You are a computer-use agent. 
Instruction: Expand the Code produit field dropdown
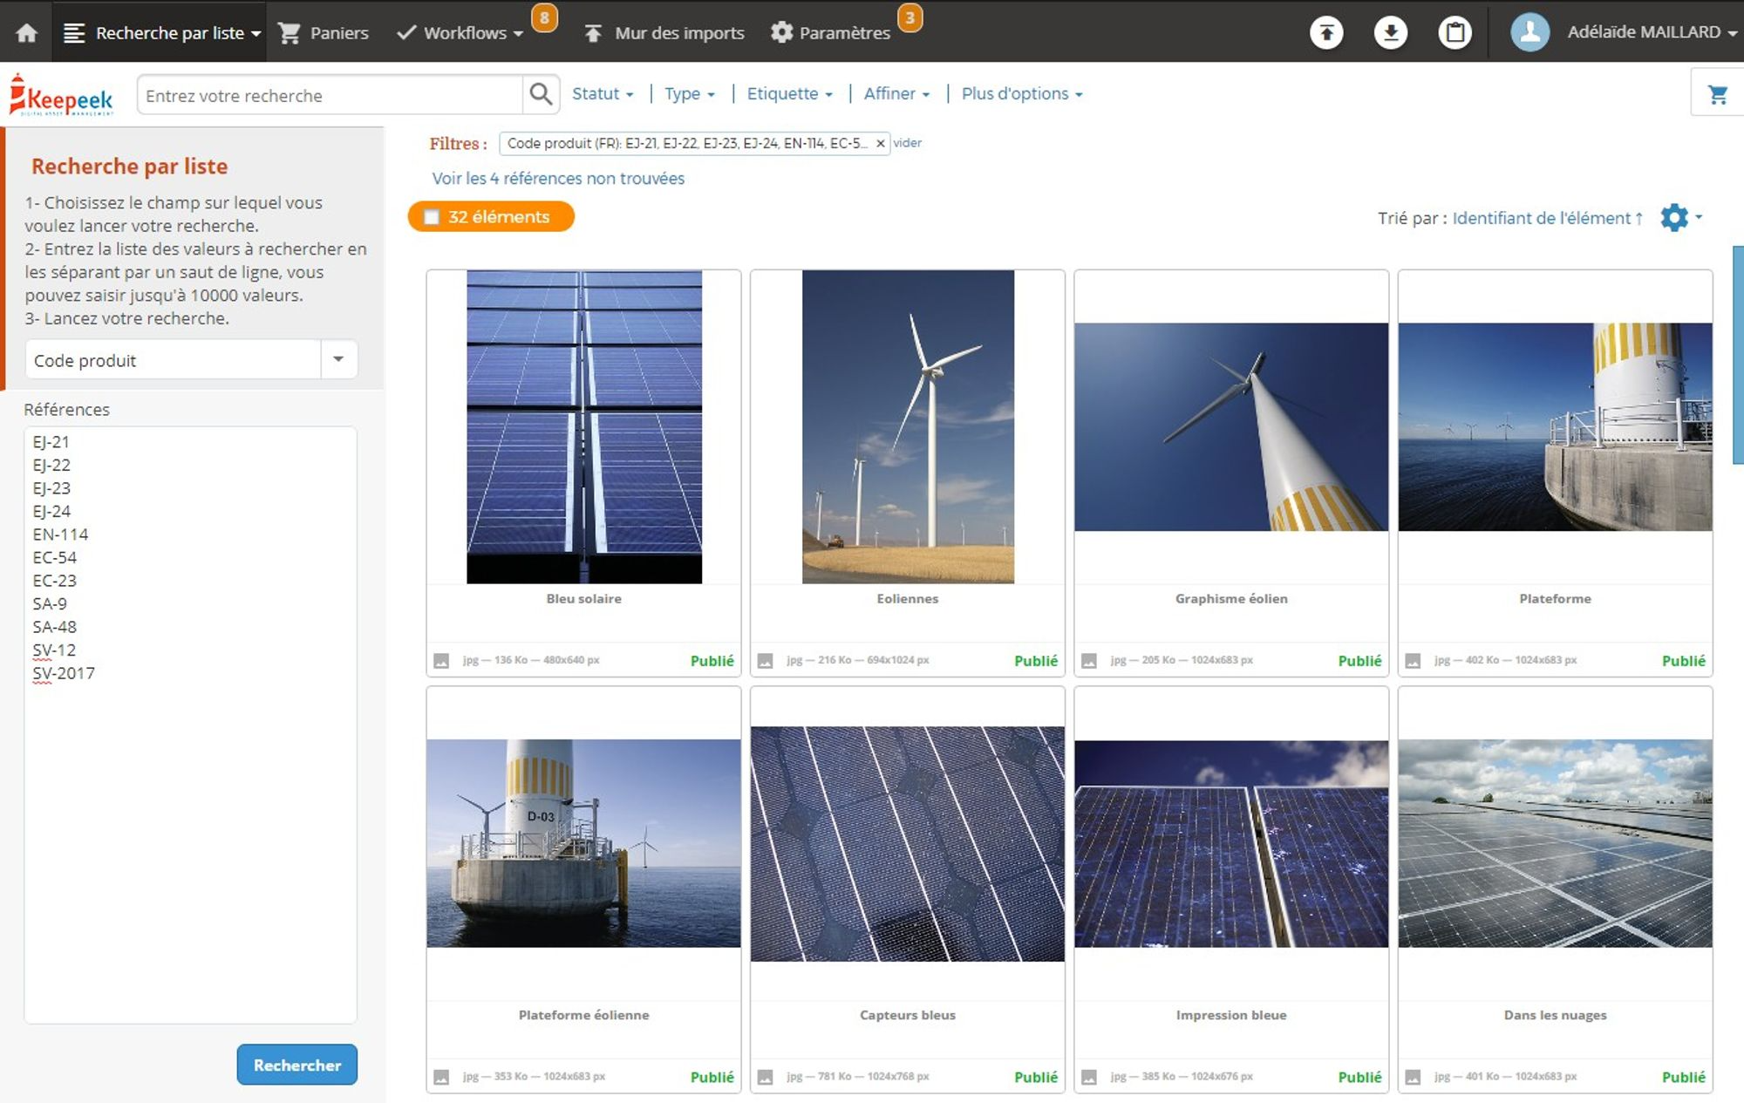pyautogui.click(x=338, y=359)
